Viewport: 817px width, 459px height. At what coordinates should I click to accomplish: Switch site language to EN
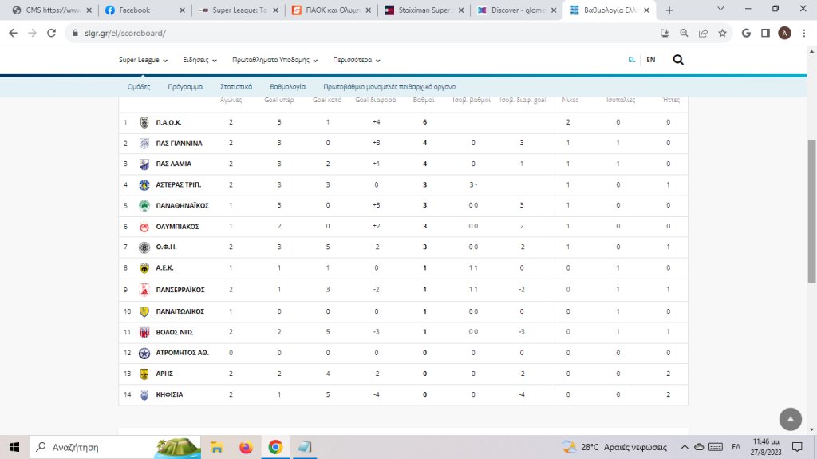(650, 60)
